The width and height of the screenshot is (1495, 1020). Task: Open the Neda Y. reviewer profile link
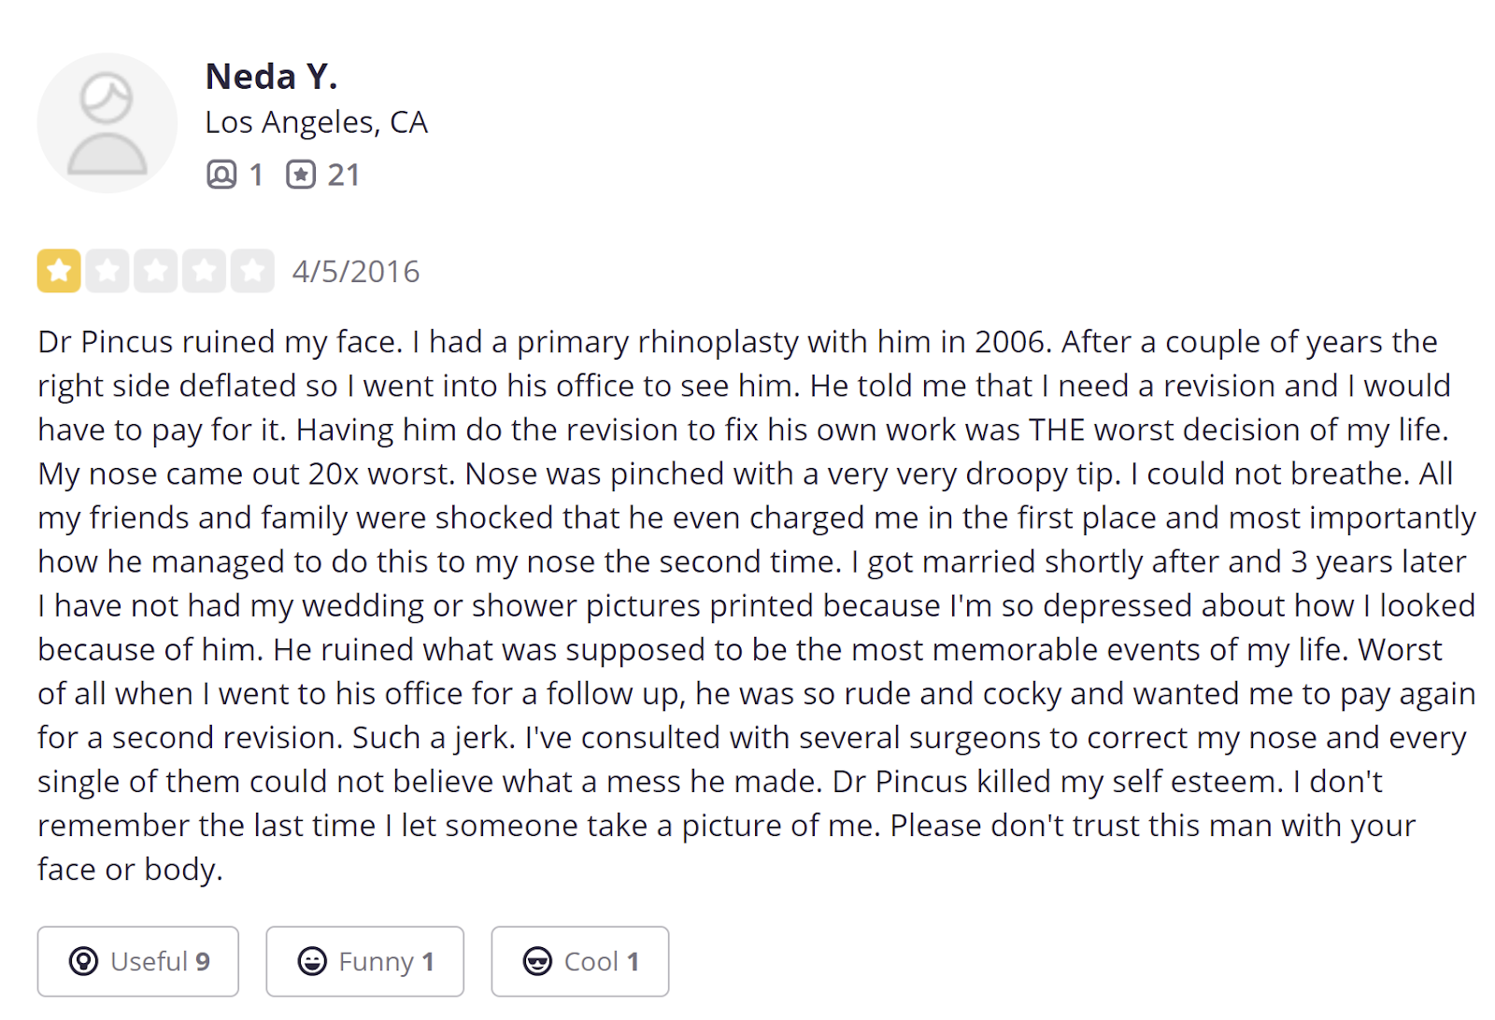[x=271, y=77]
